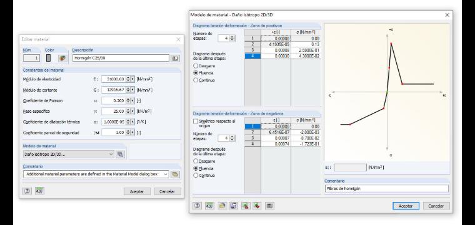Viewport: 475px width, 225px height.
Task: Click help icon in Editar material dialog
Action: point(27,191)
